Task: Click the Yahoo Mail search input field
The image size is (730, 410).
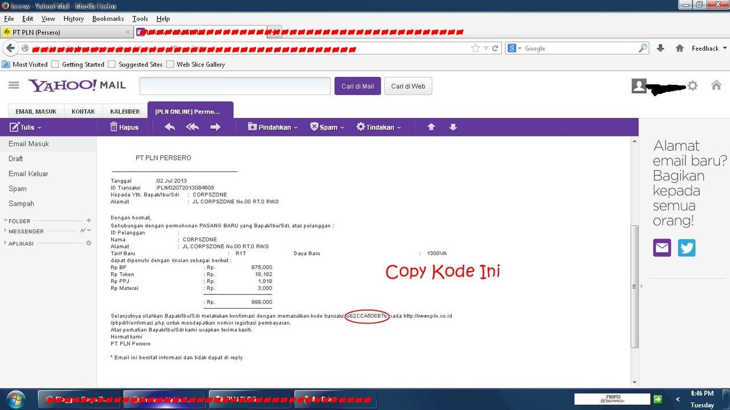Action: coord(235,86)
